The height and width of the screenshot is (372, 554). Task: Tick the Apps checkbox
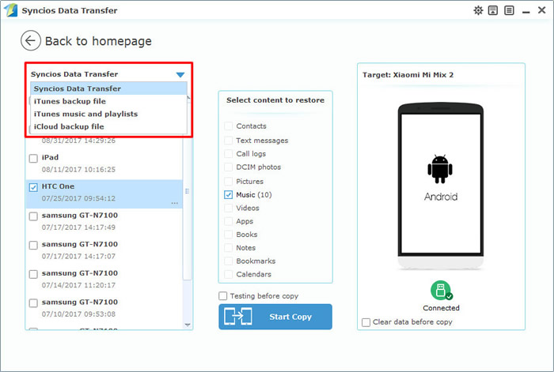[x=228, y=221]
